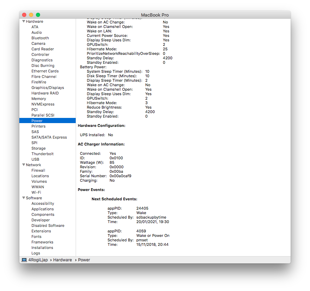Select the highlighted Power entry

[x=47, y=121]
